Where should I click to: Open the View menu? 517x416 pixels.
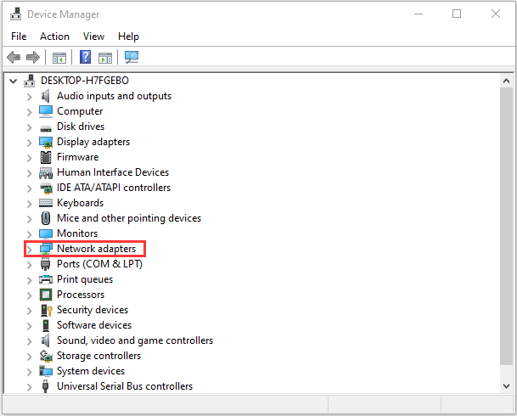pyautogui.click(x=93, y=37)
